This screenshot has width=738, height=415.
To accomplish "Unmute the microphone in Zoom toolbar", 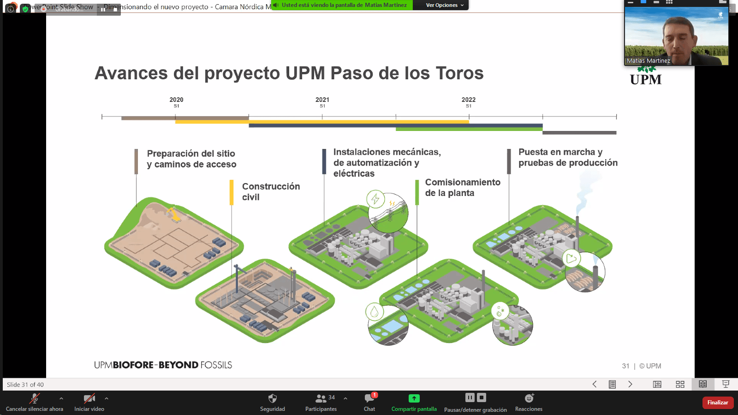I will 35,402.
